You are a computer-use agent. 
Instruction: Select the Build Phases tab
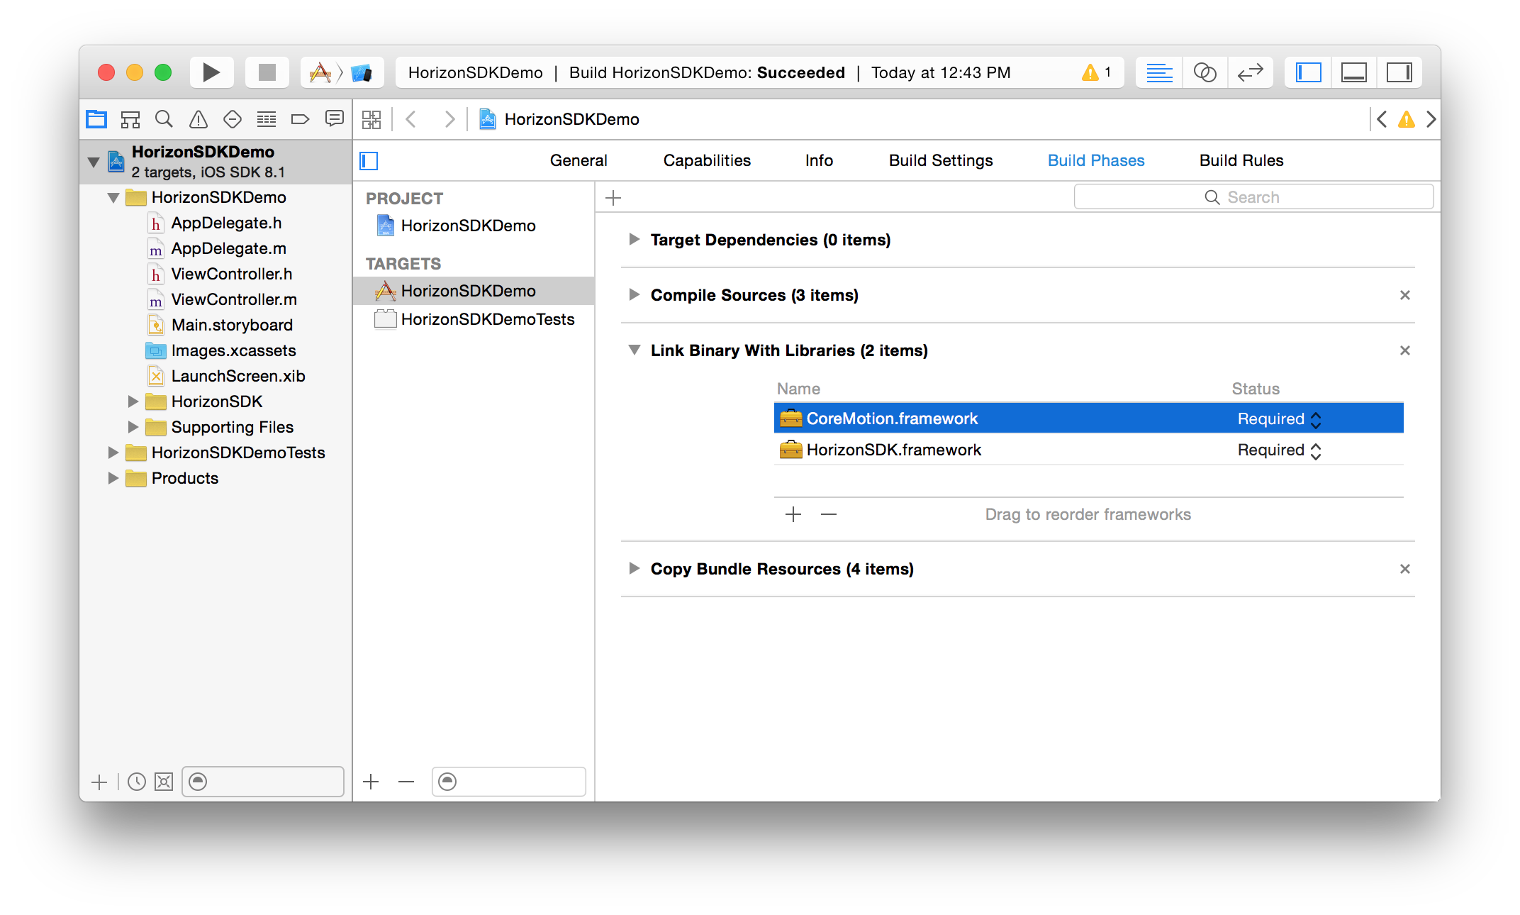coord(1096,161)
